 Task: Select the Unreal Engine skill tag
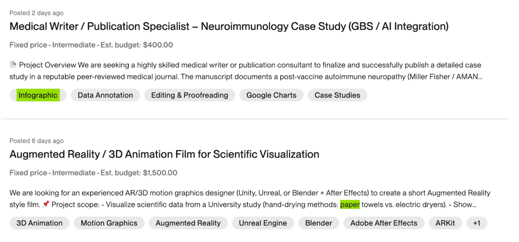tap(263, 223)
